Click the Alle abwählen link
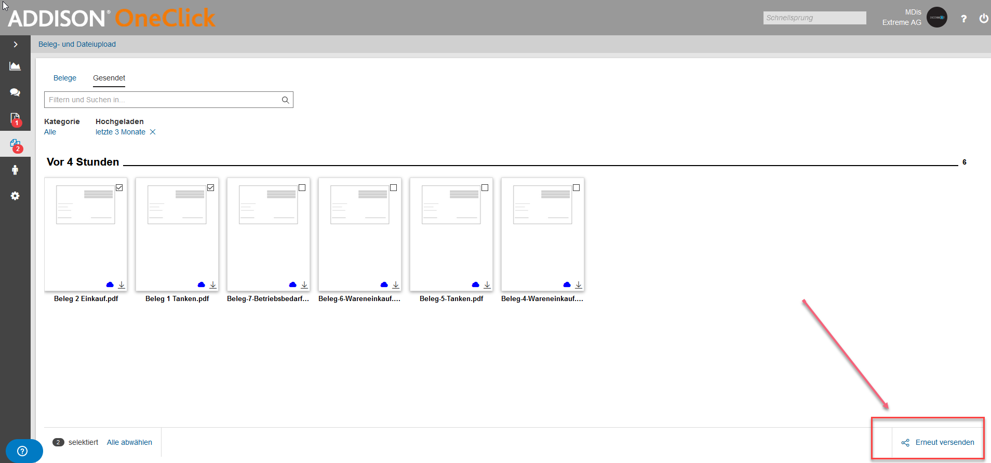Image resolution: width=991 pixels, height=463 pixels. [129, 442]
